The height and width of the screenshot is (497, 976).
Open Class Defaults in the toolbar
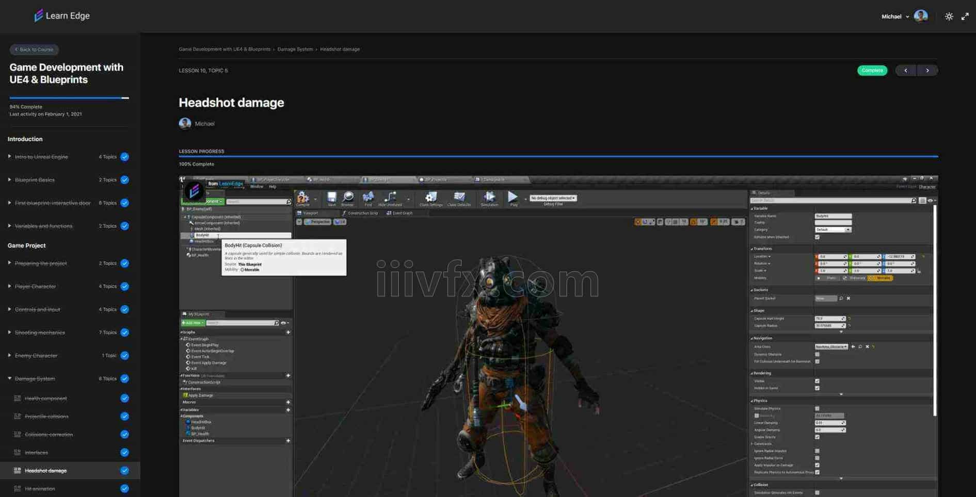459,198
